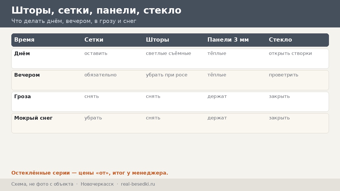Viewport: 340px width, 191px height.
Task: Click the "Время" column header
Action: [24, 40]
